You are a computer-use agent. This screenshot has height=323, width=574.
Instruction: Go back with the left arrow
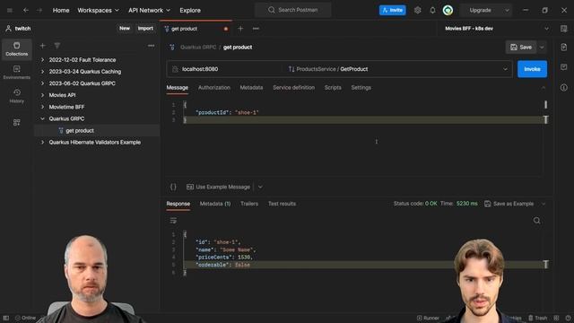click(26, 10)
